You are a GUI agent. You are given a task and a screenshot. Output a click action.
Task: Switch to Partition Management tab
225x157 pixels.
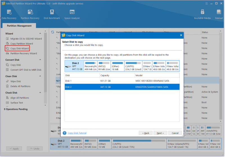coord(19,26)
